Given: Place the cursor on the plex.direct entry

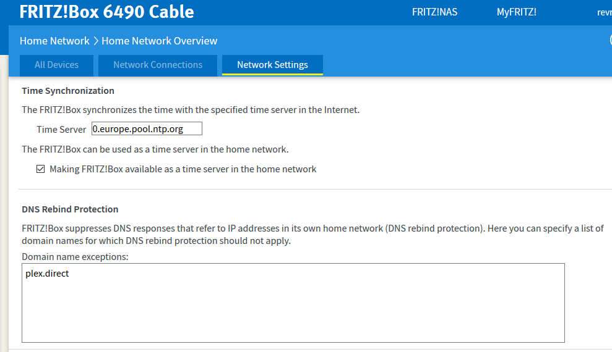Looking at the screenshot, I should pos(47,273).
